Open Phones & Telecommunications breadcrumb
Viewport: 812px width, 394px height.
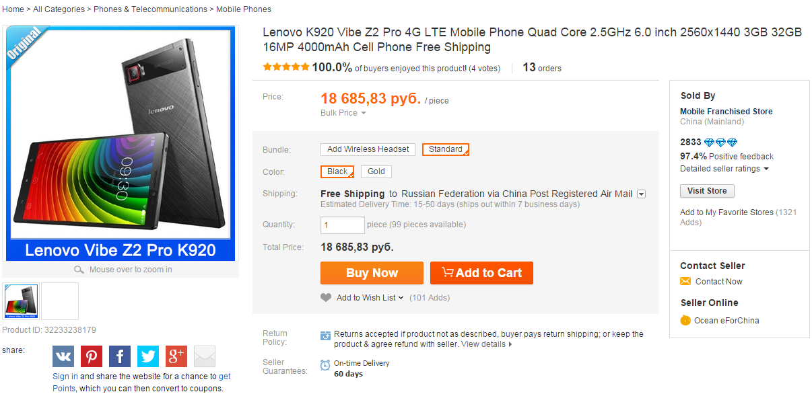[x=150, y=9]
